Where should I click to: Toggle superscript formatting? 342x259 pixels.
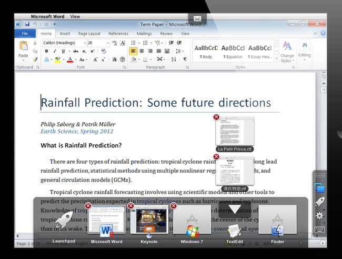coord(92,51)
